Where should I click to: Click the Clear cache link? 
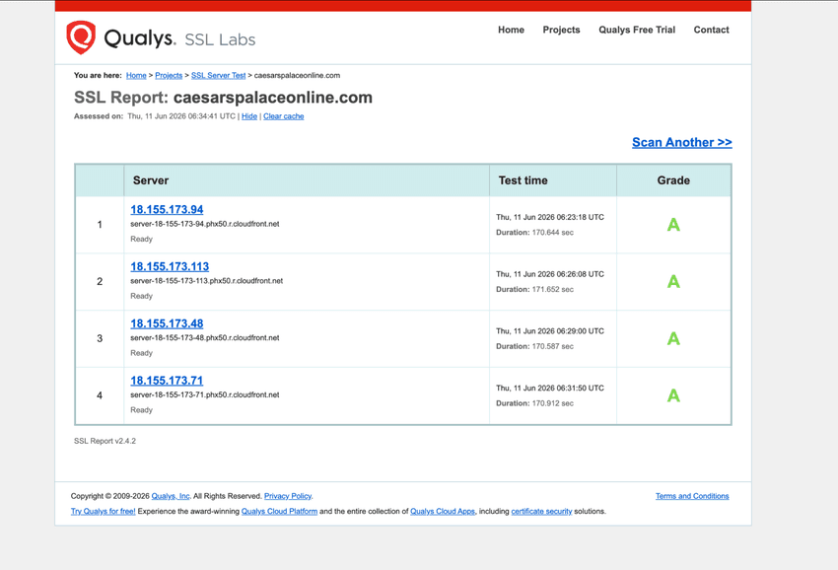click(283, 116)
